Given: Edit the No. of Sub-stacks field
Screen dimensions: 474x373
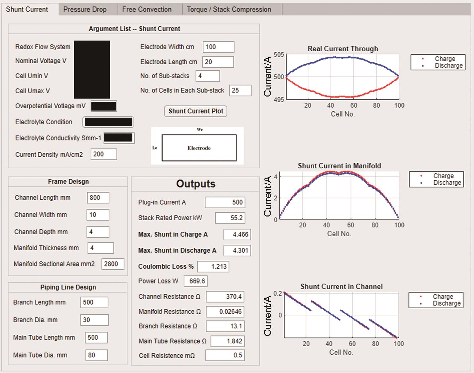Looking at the screenshot, I should tap(208, 76).
